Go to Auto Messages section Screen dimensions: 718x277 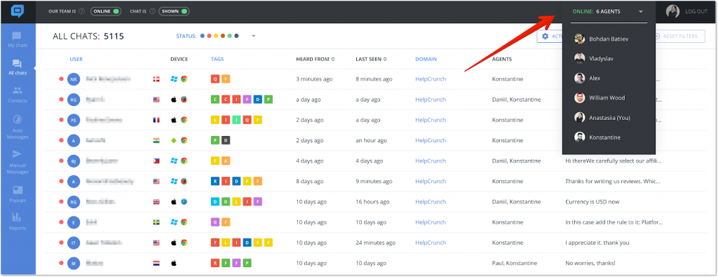click(18, 127)
